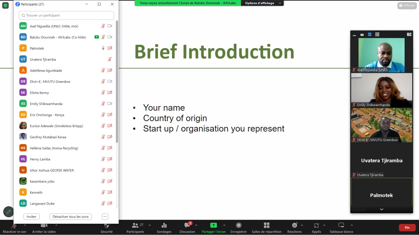Toggle Palmotek's microphone in participant list

(x=103, y=48)
